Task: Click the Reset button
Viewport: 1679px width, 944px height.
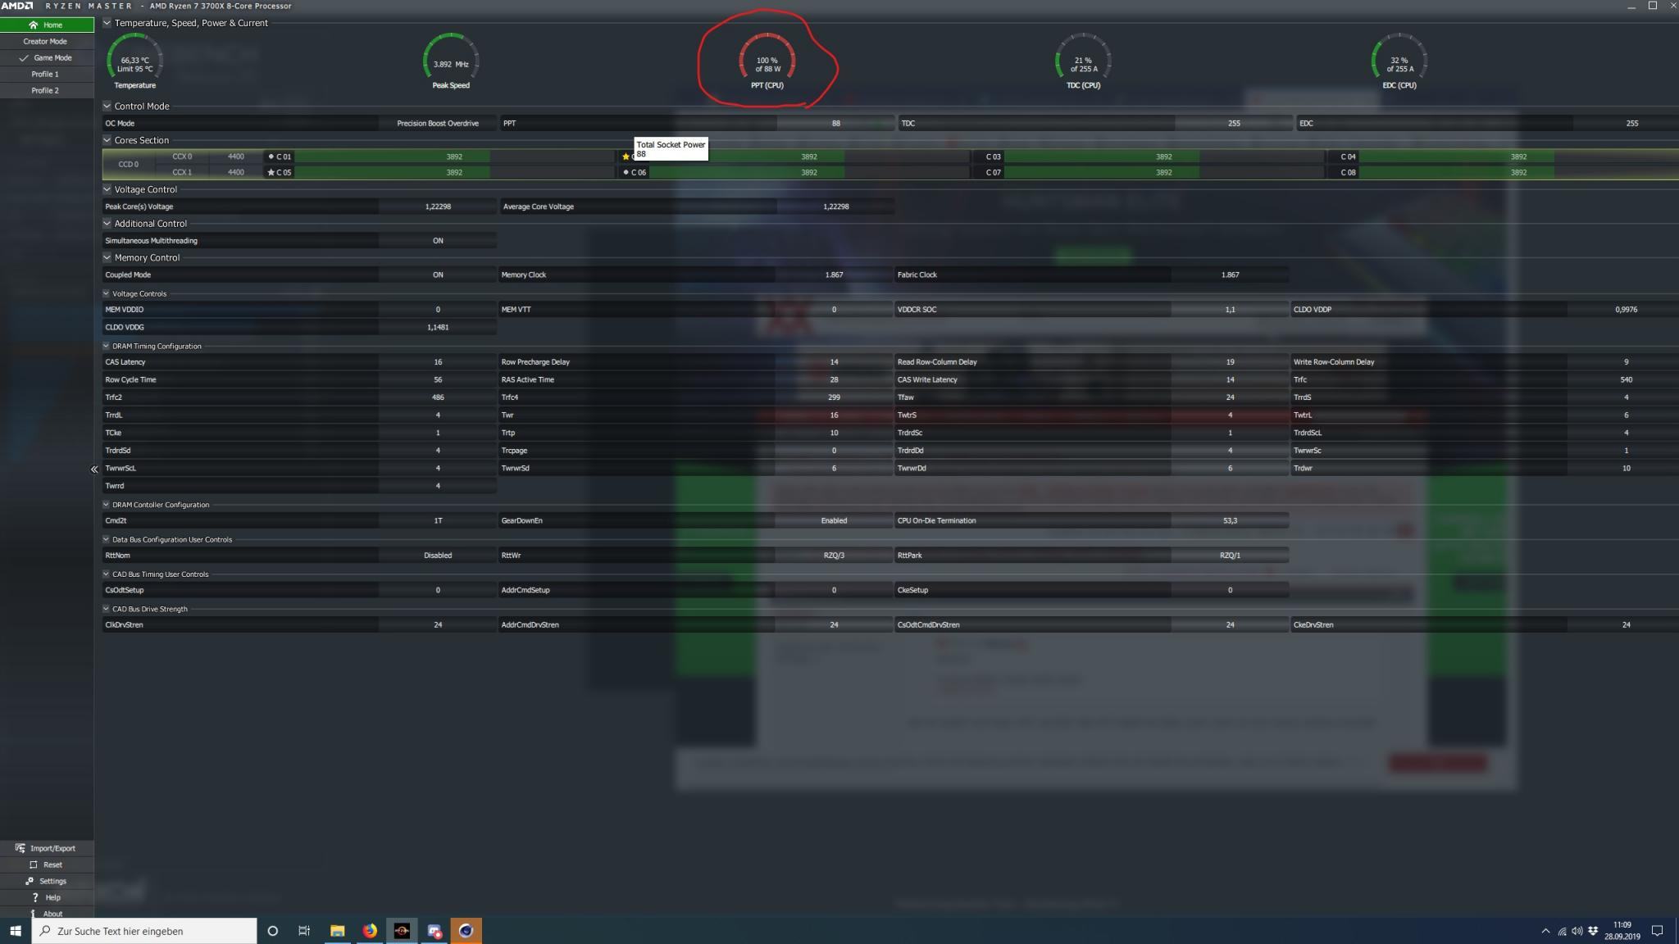Action: pyautogui.click(x=47, y=865)
